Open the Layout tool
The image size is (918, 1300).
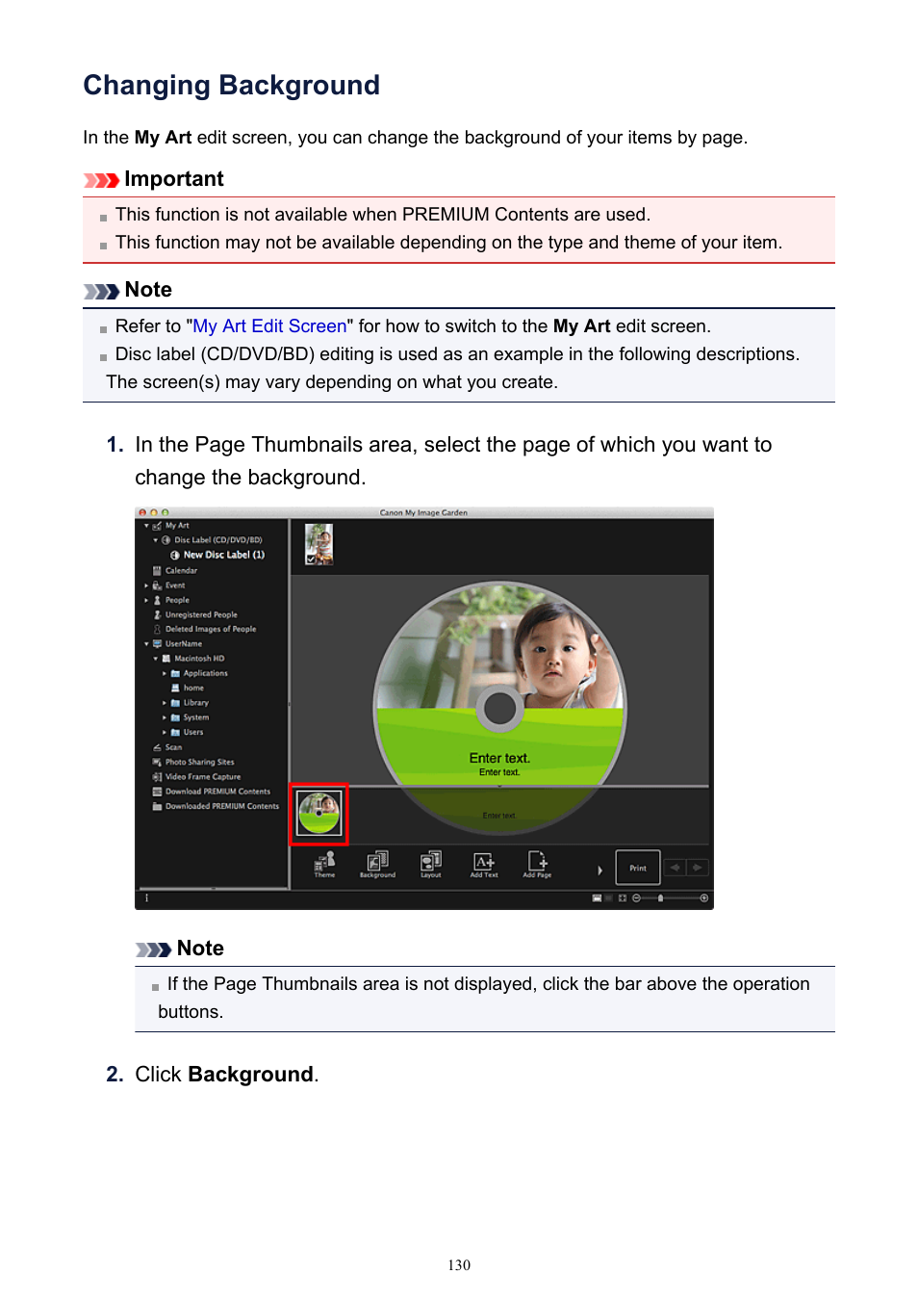click(x=430, y=864)
